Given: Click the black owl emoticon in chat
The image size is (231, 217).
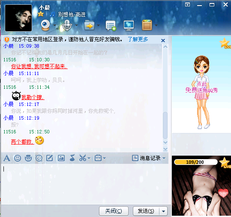Looking at the screenshot, I should point(16,96).
